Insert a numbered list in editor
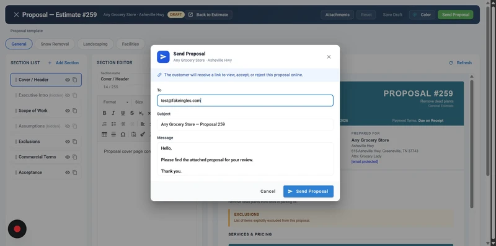496x246 pixels. click(x=104, y=124)
